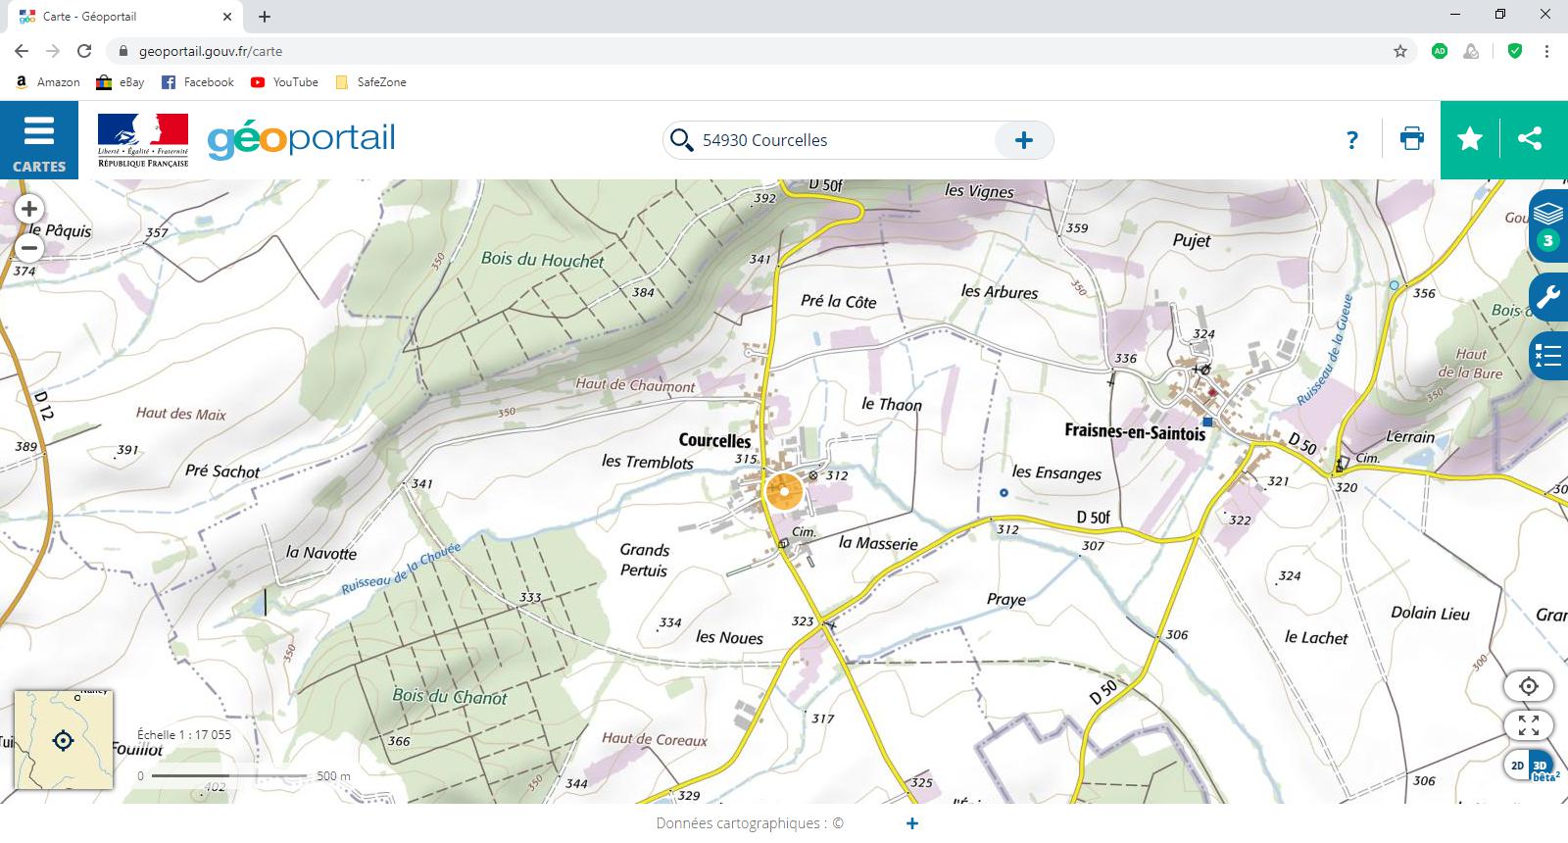Image resolution: width=1568 pixels, height=843 pixels.
Task: Click the magnifier search icon
Action: tap(681, 140)
